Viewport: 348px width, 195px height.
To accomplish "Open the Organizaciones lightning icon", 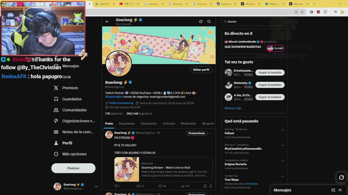I will tap(56, 121).
